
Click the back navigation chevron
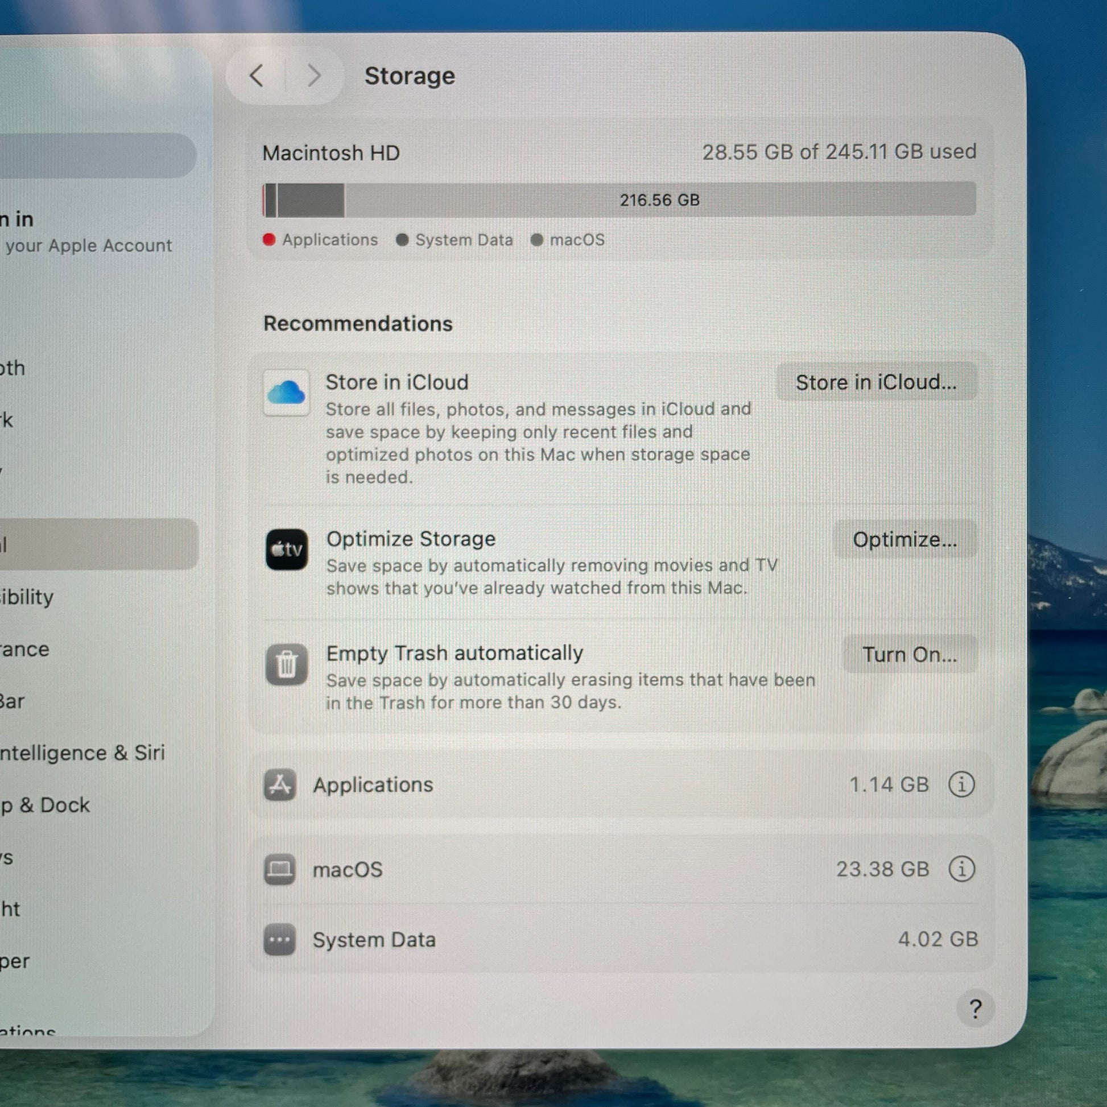pyautogui.click(x=257, y=76)
